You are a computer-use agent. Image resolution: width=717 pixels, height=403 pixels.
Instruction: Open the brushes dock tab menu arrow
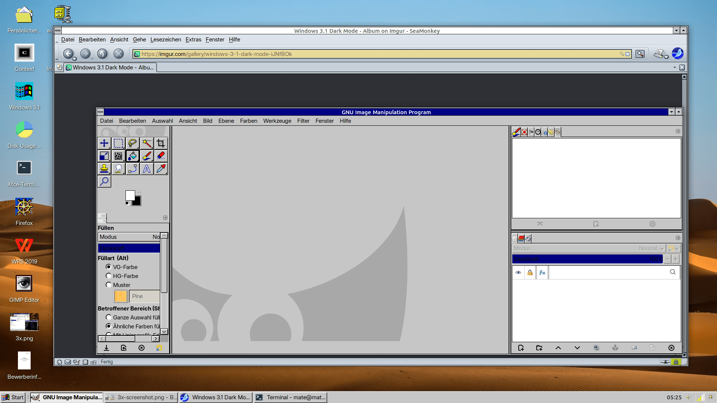[x=678, y=131]
